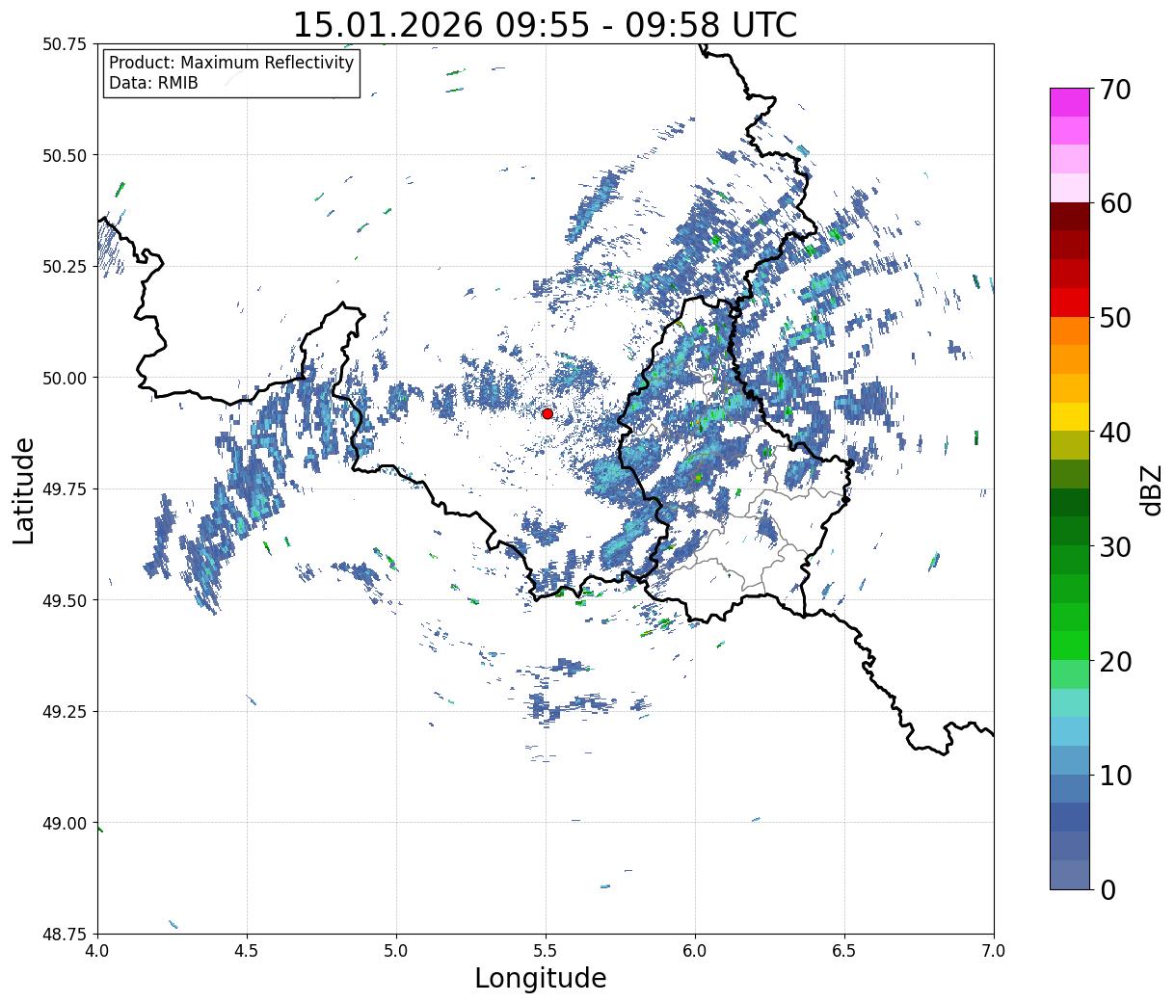Click the 'dBZ' colorbar label
Viewport: 1175px width, 1002px height.
1151,488
